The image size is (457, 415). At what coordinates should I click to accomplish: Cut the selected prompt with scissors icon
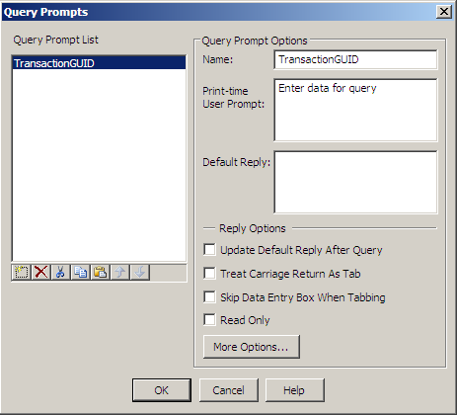60,273
